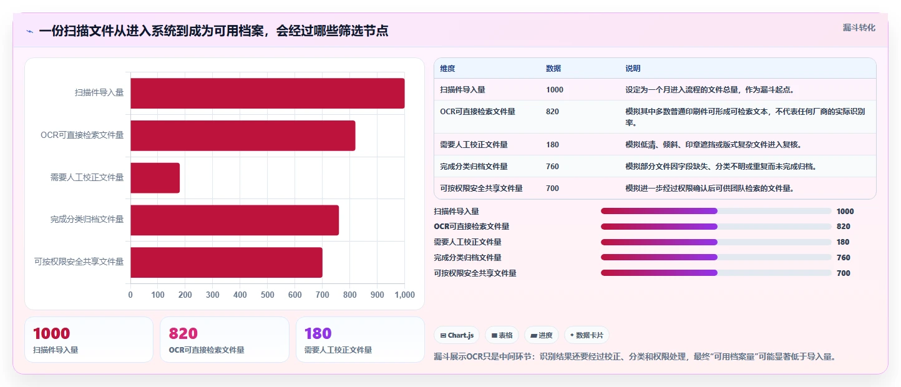901x387 pixels.
Task: Click the table value 700
Action: pyautogui.click(x=553, y=189)
